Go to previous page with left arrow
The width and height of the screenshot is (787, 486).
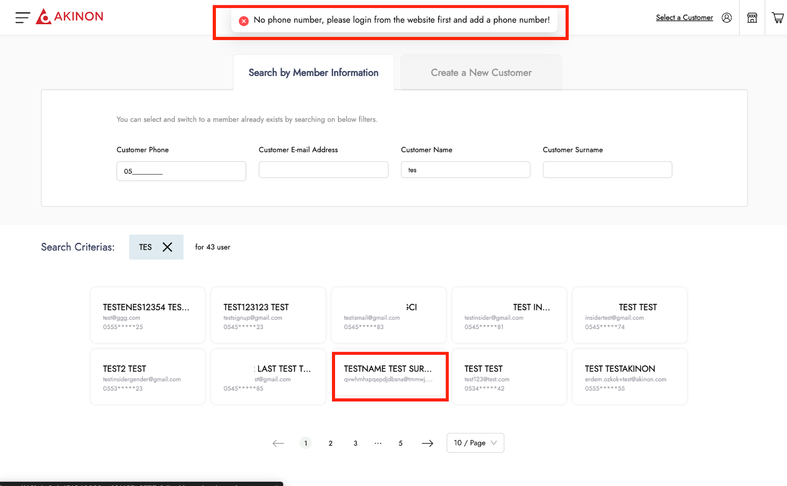pyautogui.click(x=278, y=443)
